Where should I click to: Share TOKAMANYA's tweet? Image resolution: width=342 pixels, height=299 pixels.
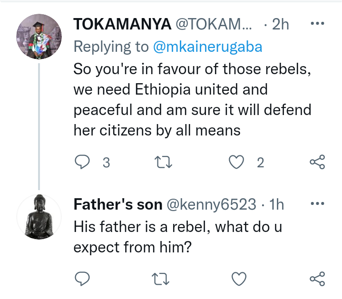click(317, 162)
